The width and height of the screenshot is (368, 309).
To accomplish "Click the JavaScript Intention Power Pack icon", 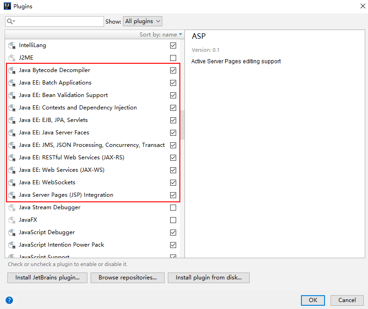I will (12, 245).
